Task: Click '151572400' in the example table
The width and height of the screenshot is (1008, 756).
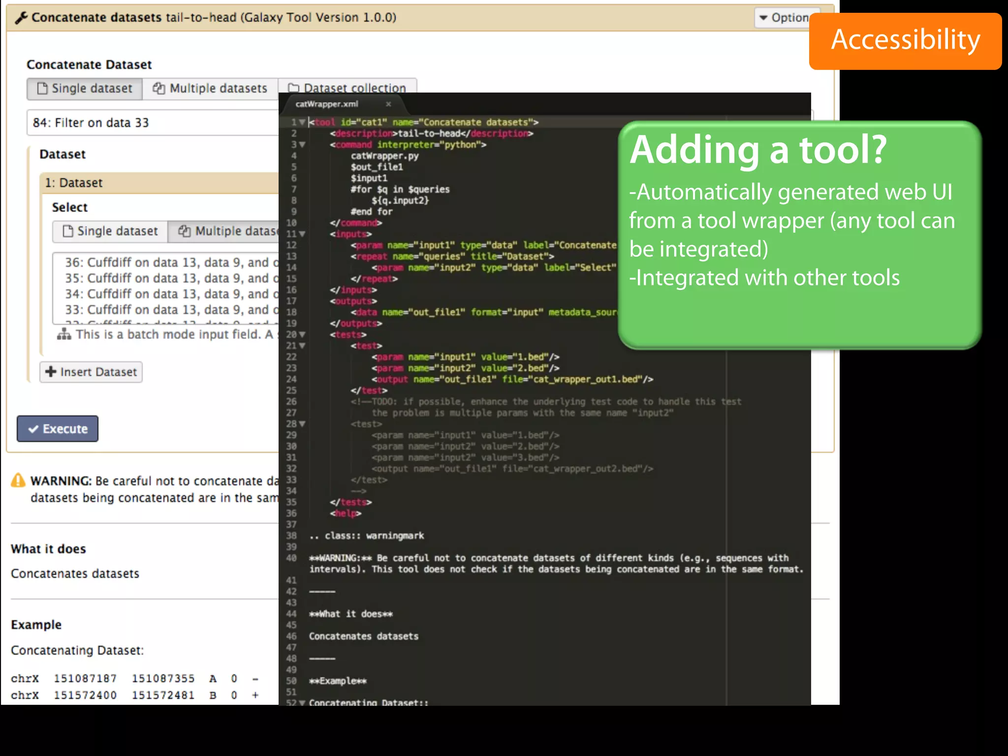Action: [85, 695]
